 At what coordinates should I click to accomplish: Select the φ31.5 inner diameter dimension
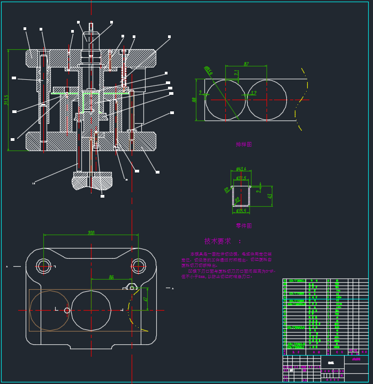(241, 178)
